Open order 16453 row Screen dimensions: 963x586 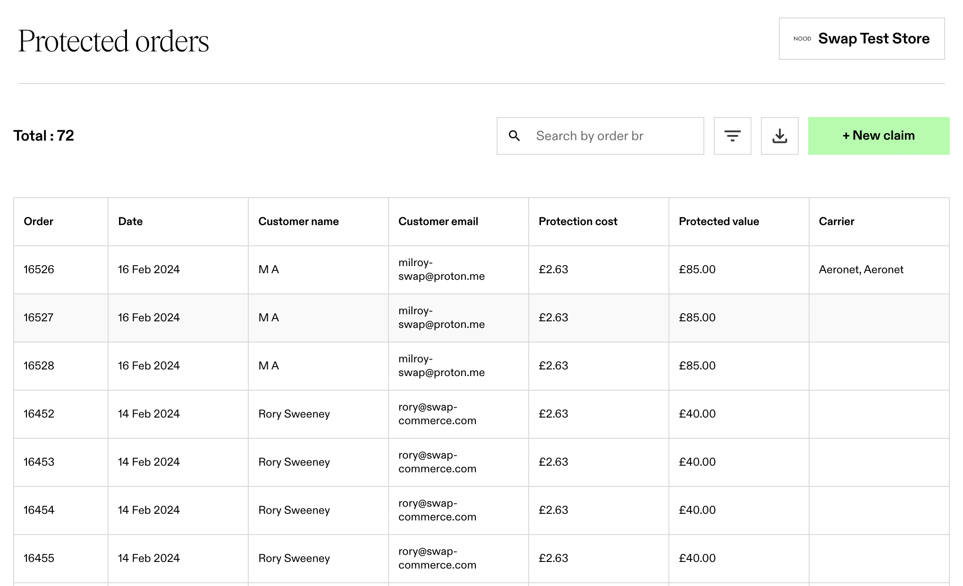pyautogui.click(x=481, y=462)
